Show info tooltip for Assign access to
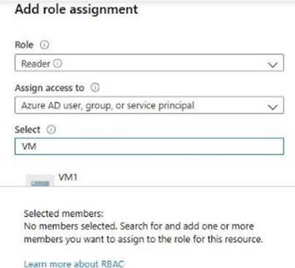The image size is (295, 268). coord(95,87)
